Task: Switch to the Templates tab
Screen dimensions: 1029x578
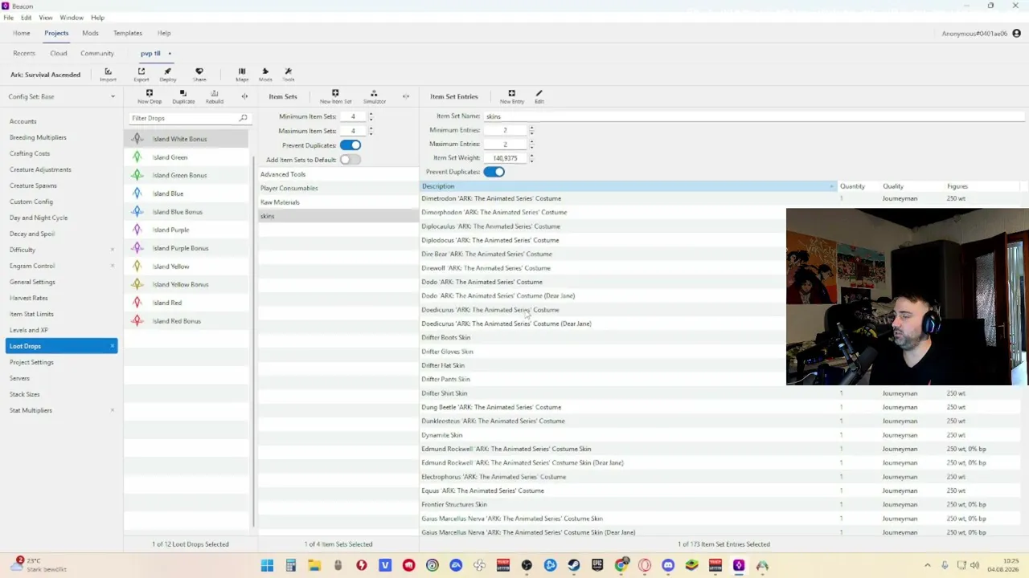Action: [x=128, y=33]
